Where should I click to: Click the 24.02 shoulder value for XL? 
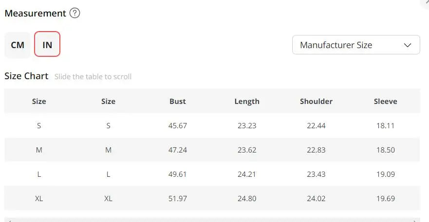(x=316, y=199)
